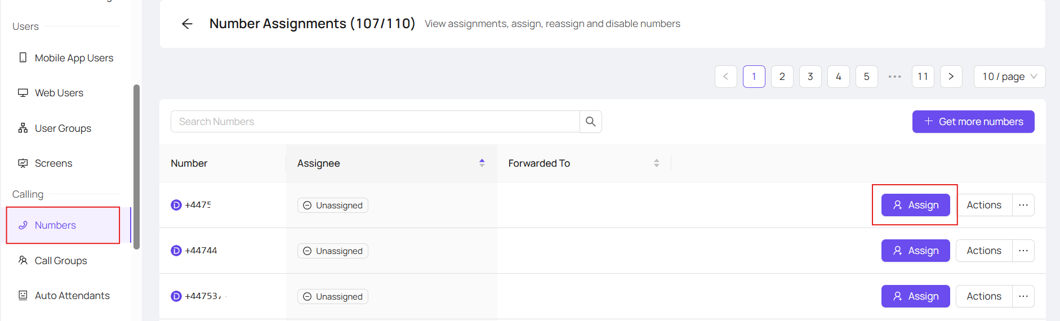Sort by the Forwarded To column arrows
This screenshot has height=321, width=1060.
click(657, 163)
